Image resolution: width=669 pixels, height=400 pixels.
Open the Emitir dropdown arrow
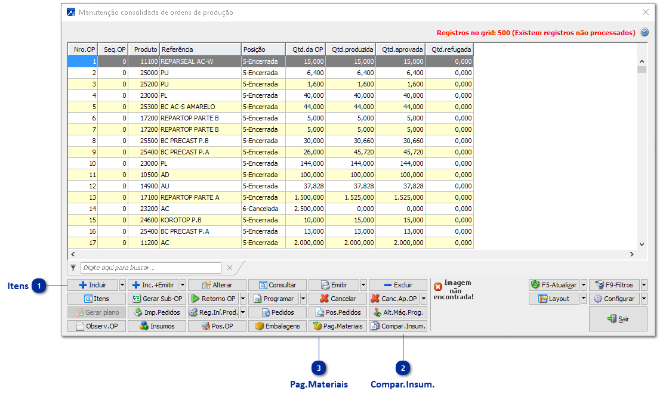click(x=363, y=285)
